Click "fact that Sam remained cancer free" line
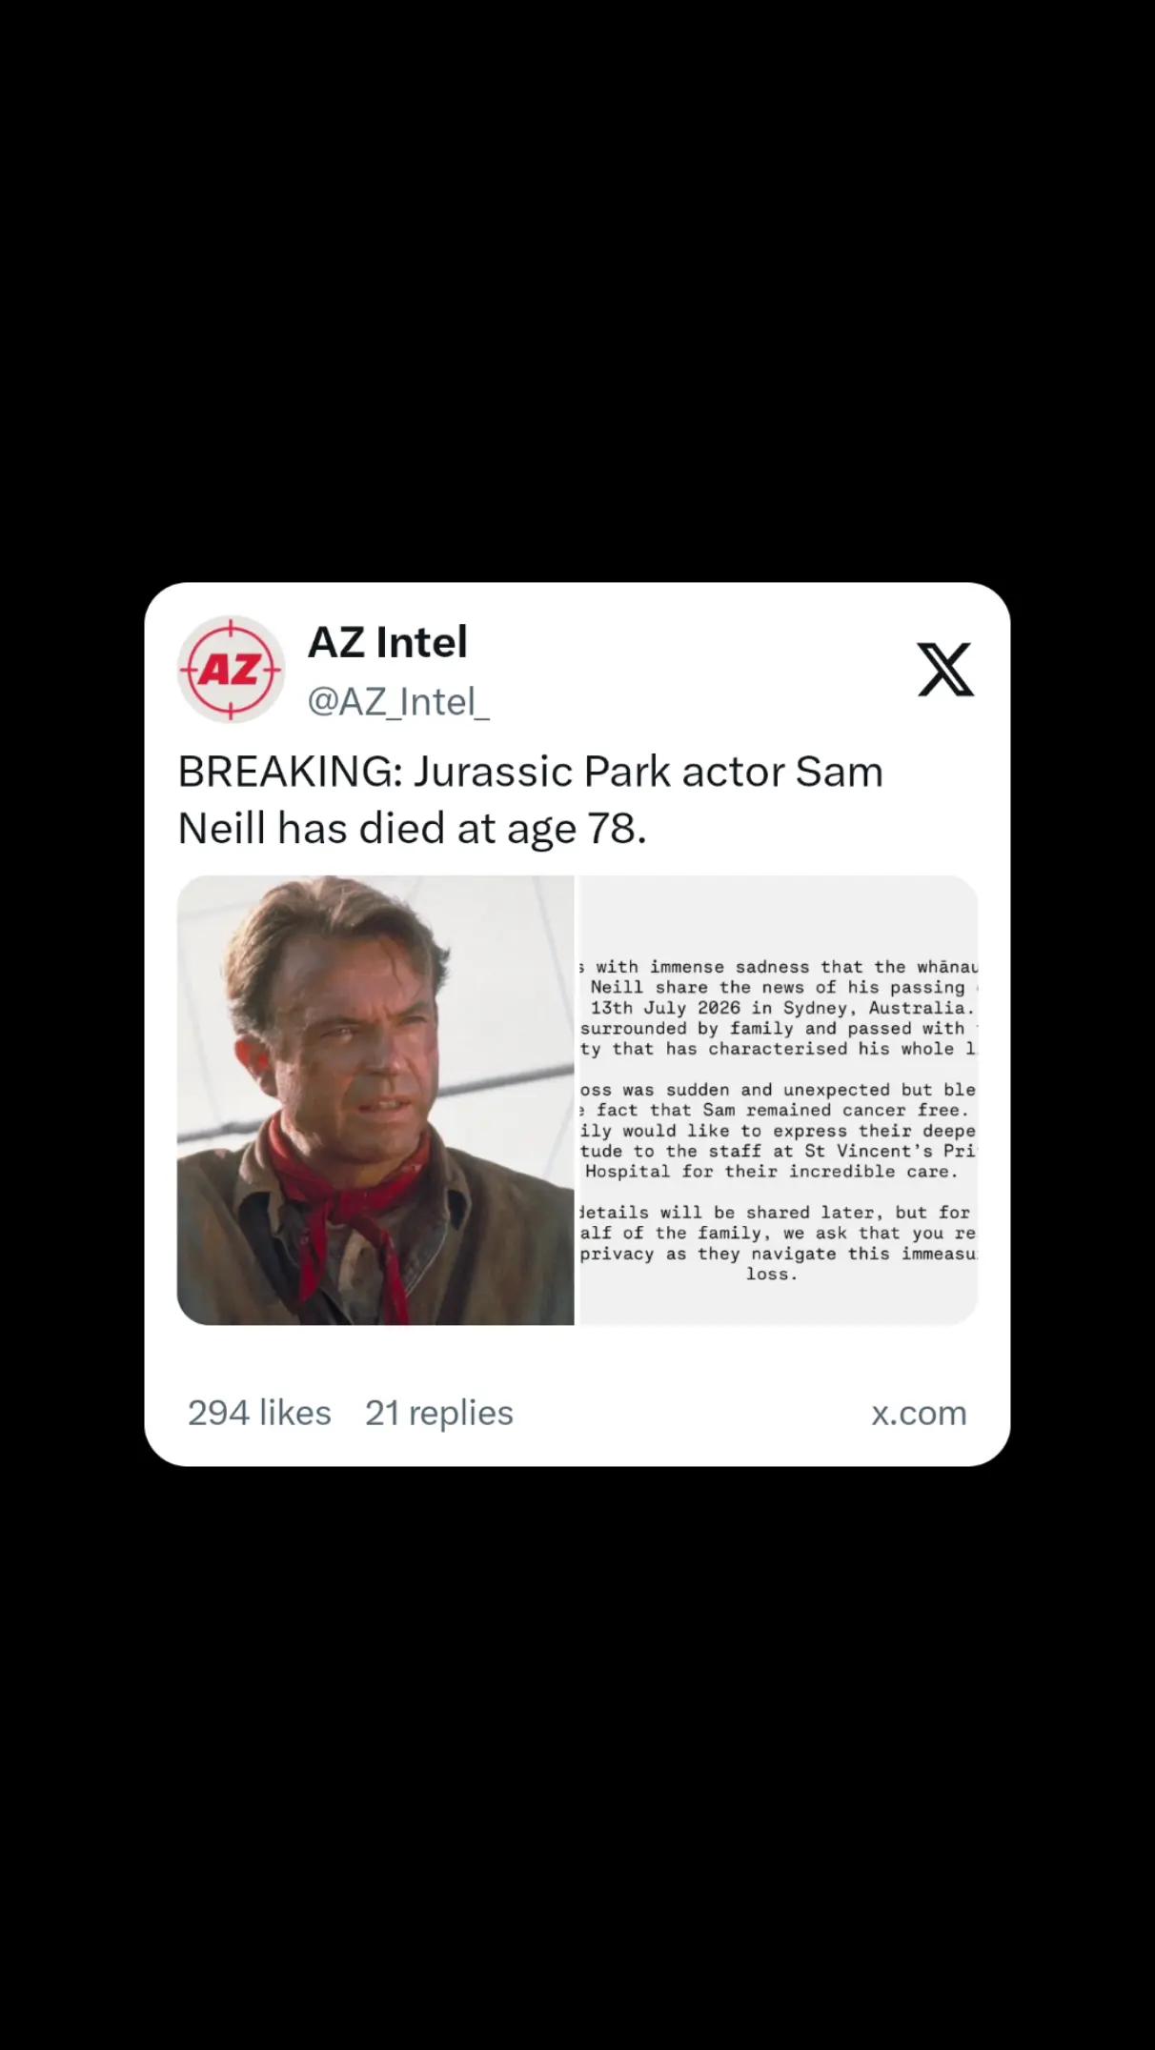 click(774, 1111)
